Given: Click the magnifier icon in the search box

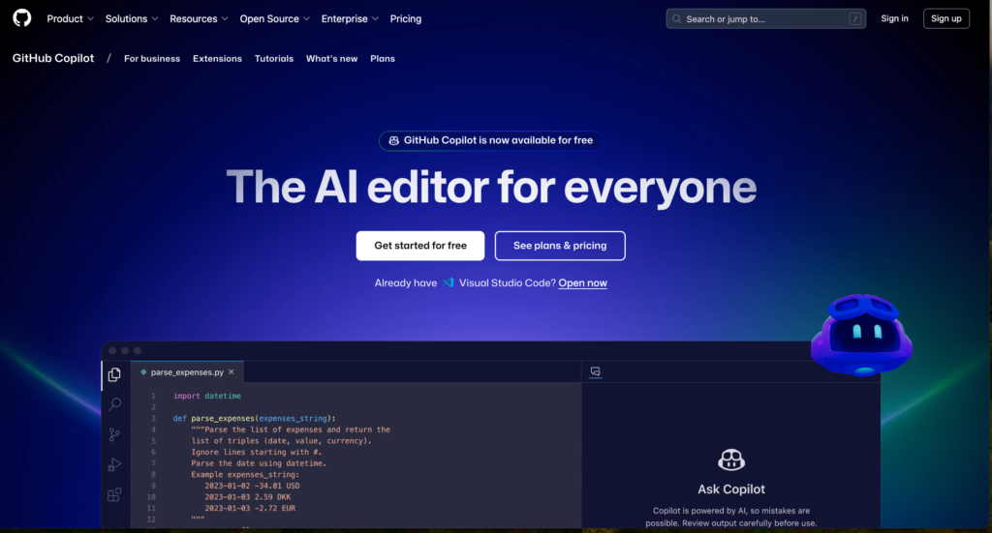Looking at the screenshot, I should coord(676,19).
